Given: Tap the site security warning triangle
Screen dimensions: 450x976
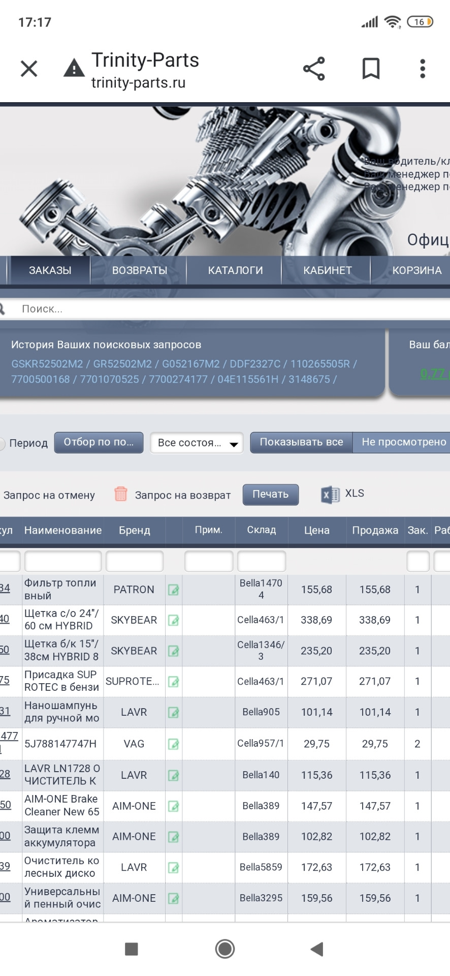Looking at the screenshot, I should pos(74,68).
